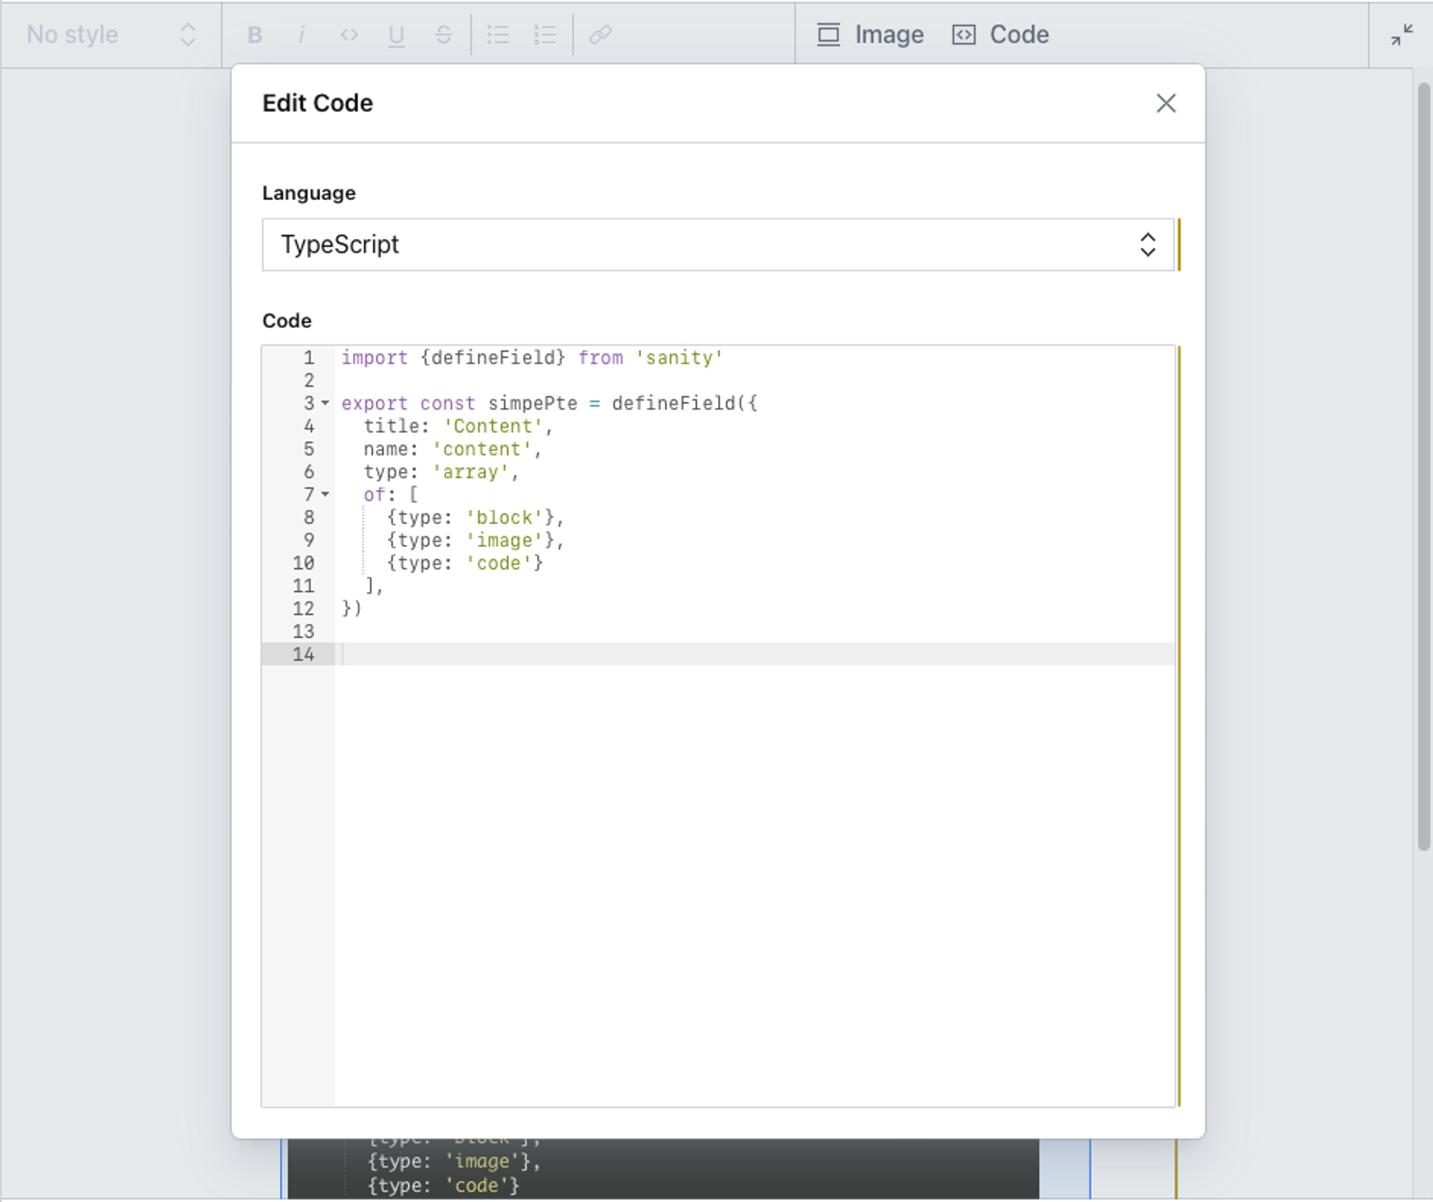The height and width of the screenshot is (1202, 1433).
Task: Insert a Code block
Action: coord(1001,35)
